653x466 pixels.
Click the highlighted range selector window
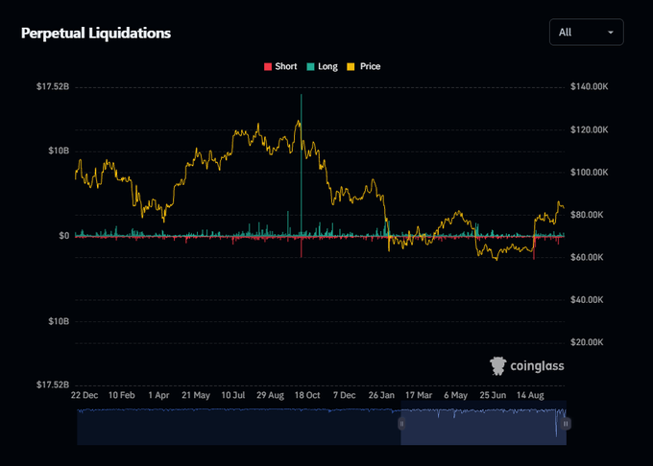coord(483,423)
